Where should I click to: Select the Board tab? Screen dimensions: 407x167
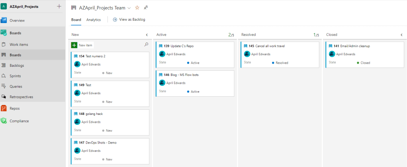coord(76,19)
